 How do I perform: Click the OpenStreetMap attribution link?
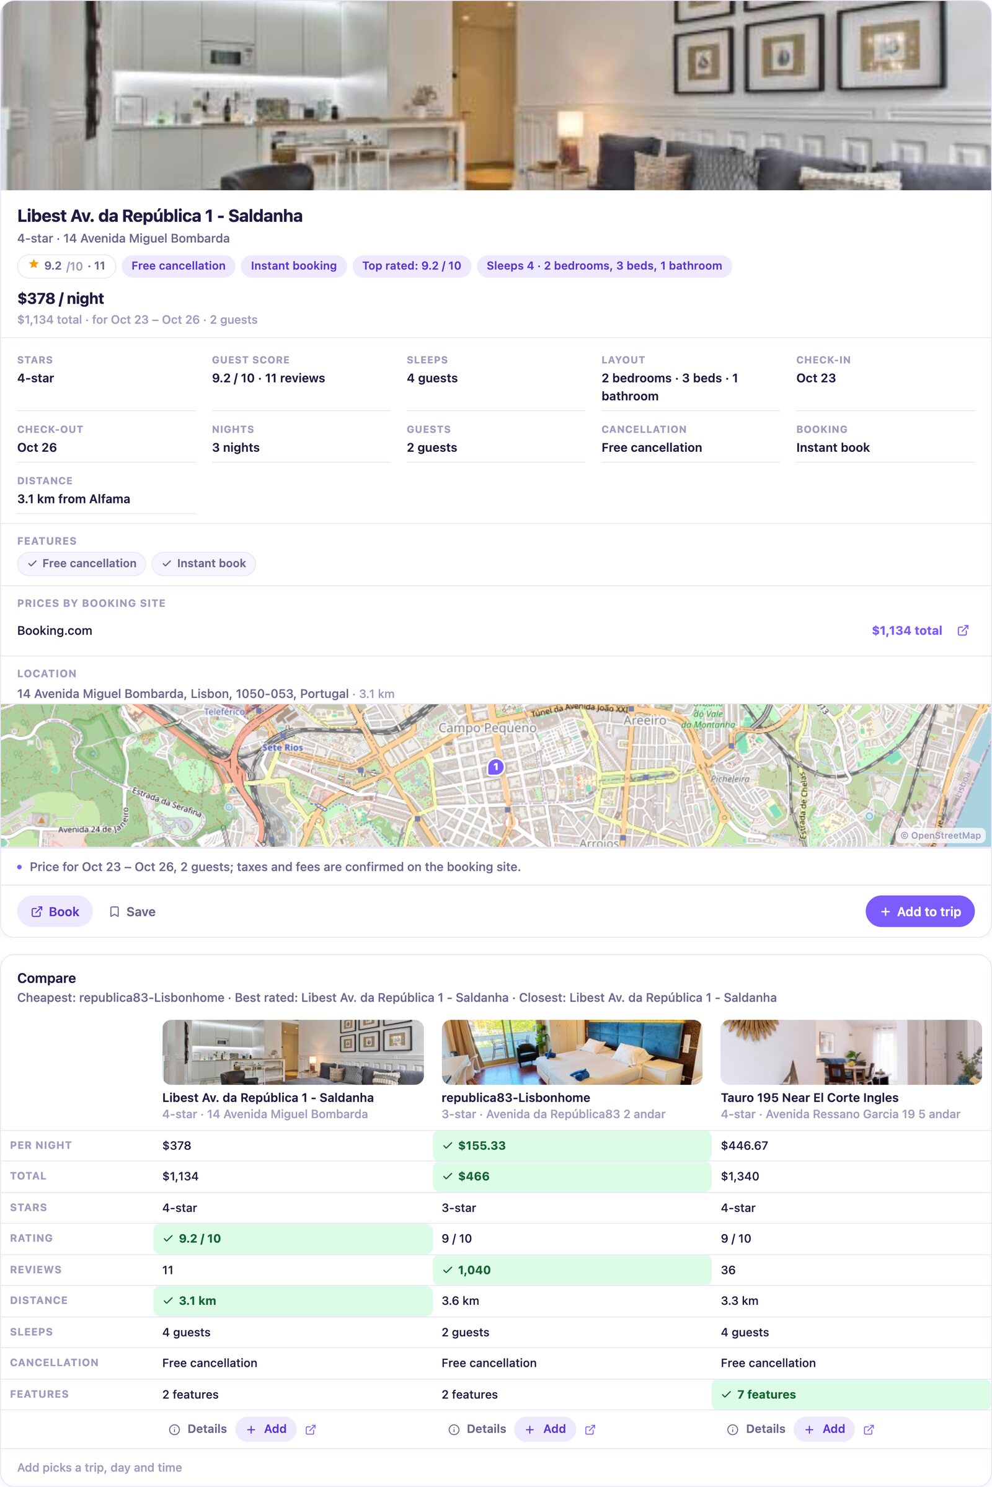coord(940,836)
